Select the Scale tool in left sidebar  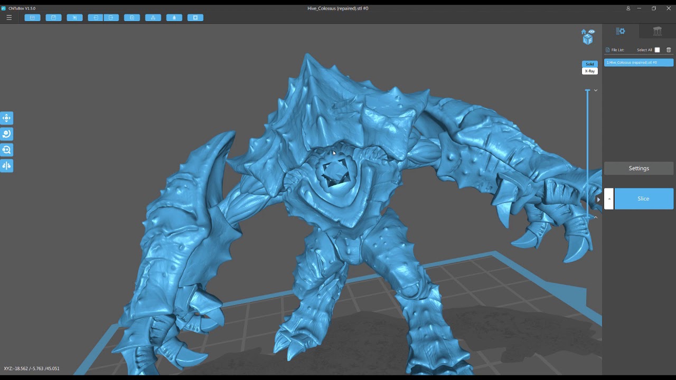point(6,150)
